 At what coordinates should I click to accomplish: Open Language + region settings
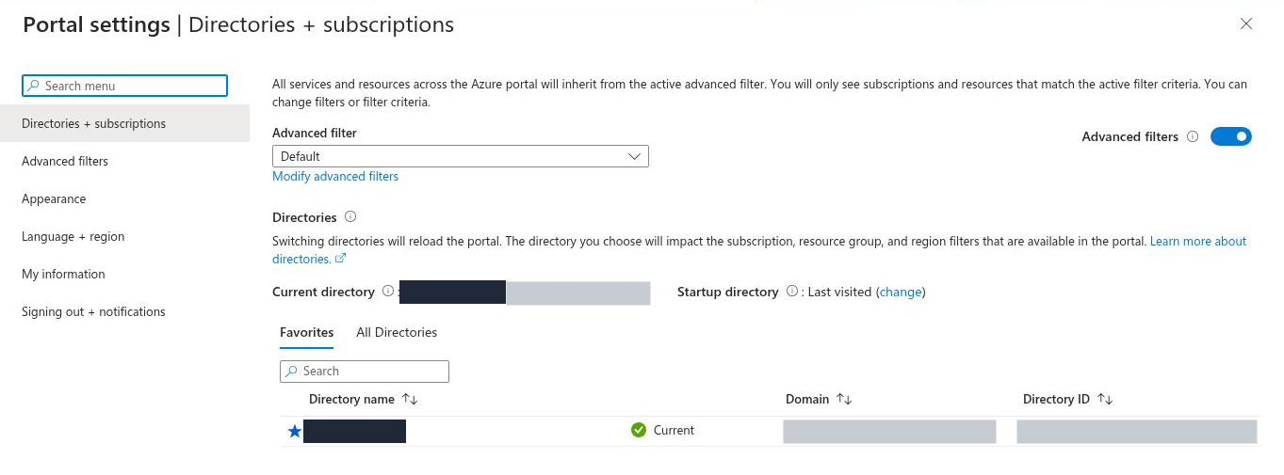pyautogui.click(x=73, y=236)
